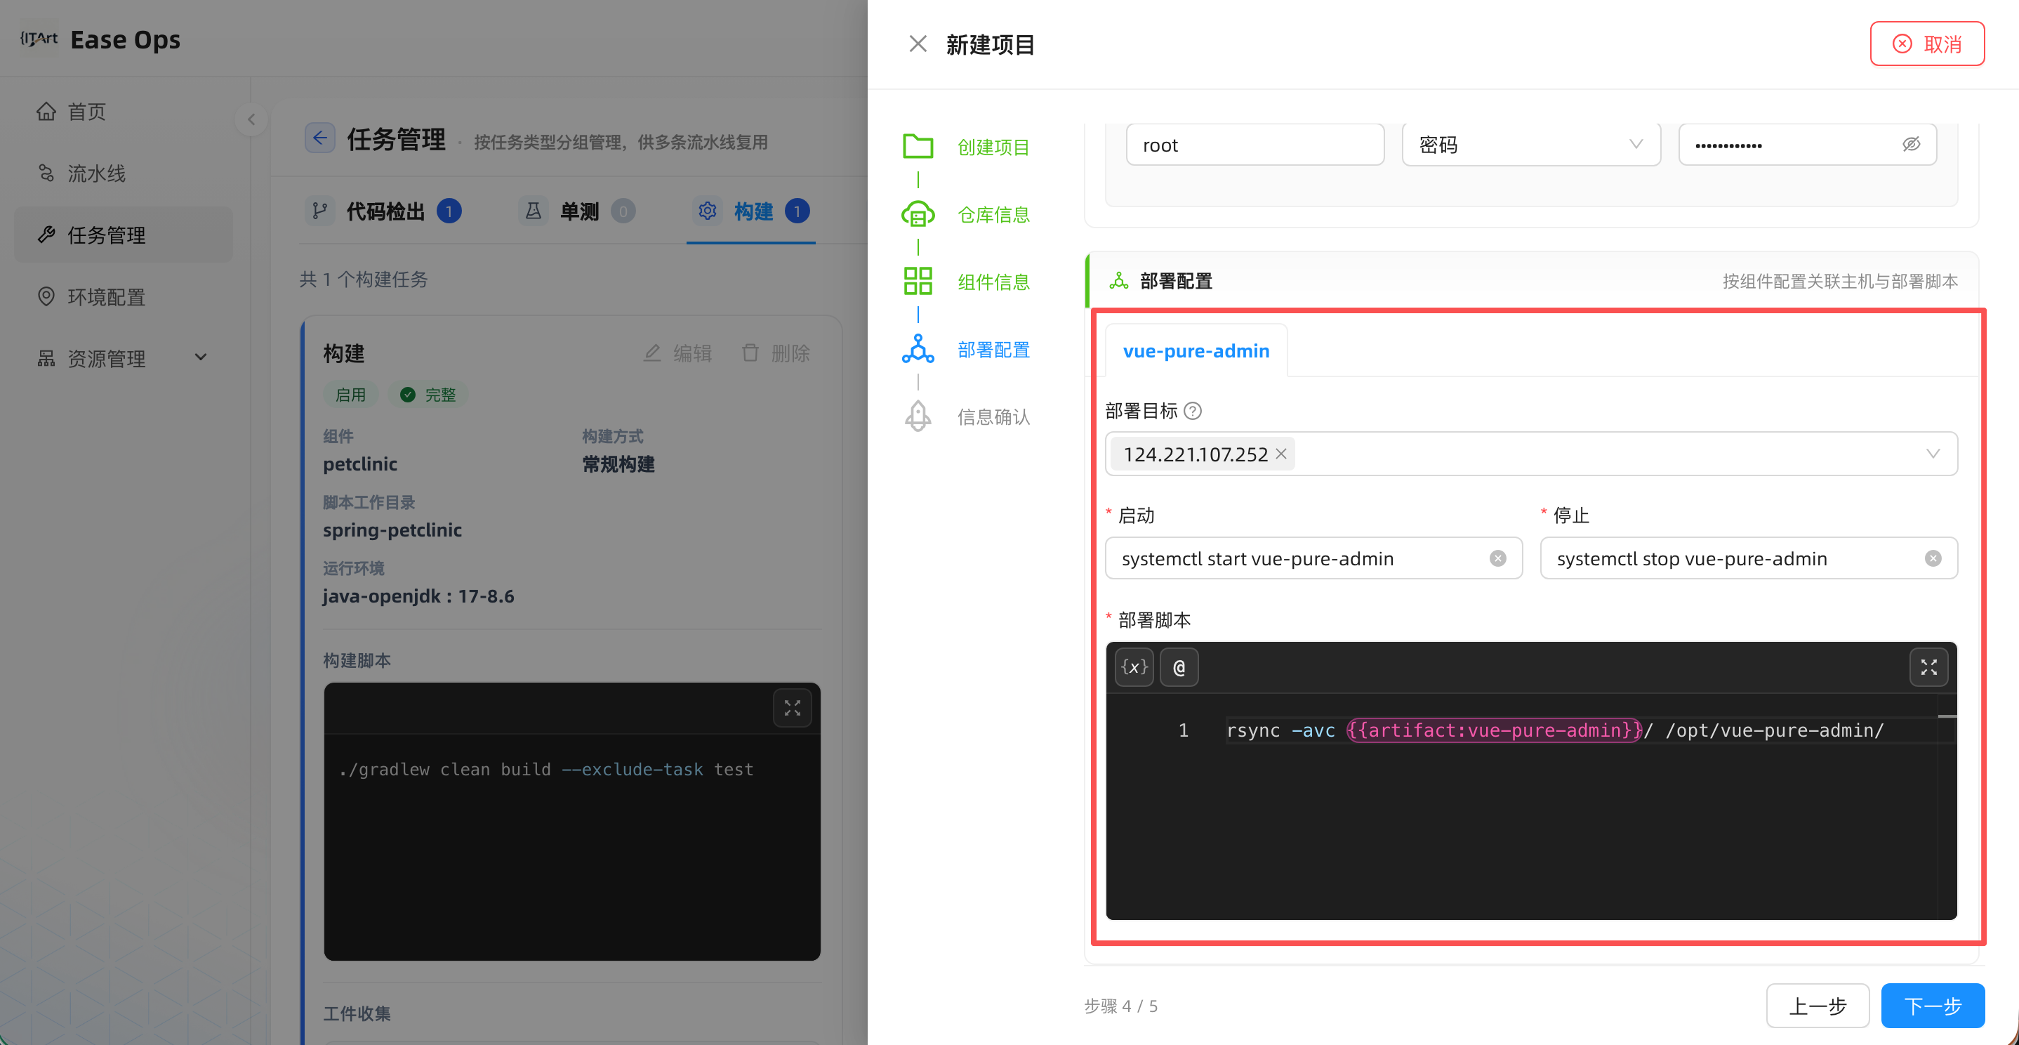Click the 'spring-petclinic' work directory value
This screenshot has height=1045, width=2019.
(392, 530)
